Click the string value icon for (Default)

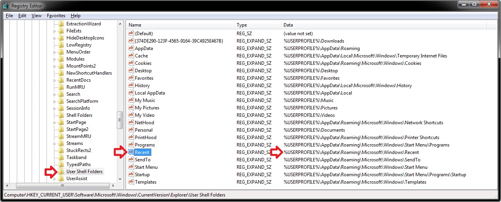[x=131, y=34]
